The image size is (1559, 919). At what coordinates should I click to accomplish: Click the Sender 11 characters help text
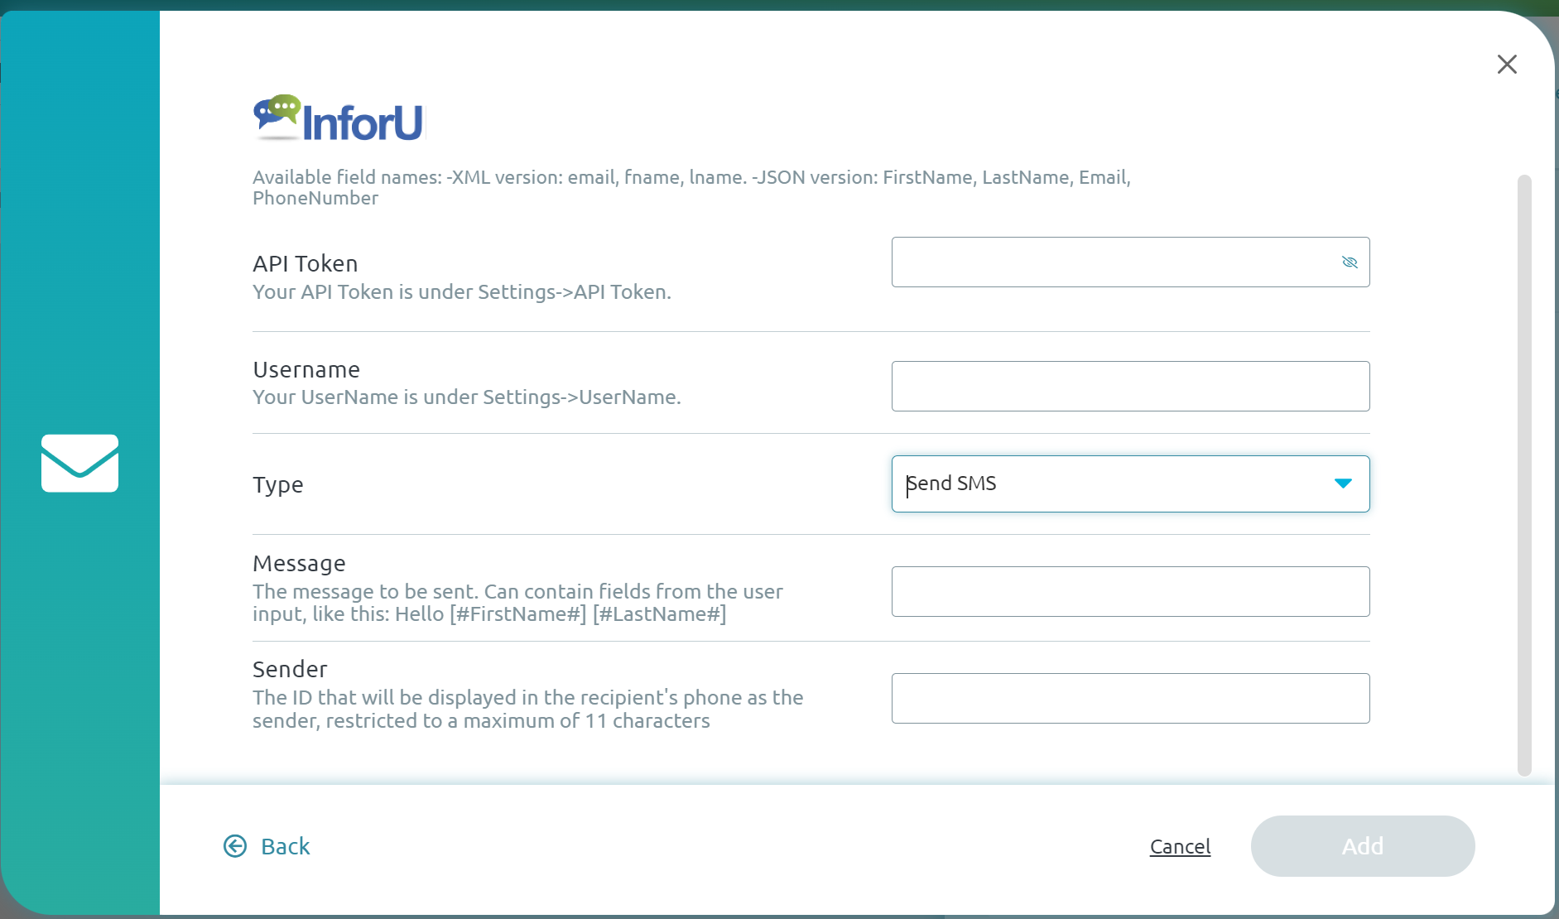click(x=528, y=710)
